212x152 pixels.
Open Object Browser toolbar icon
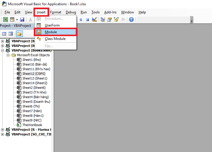116,20
